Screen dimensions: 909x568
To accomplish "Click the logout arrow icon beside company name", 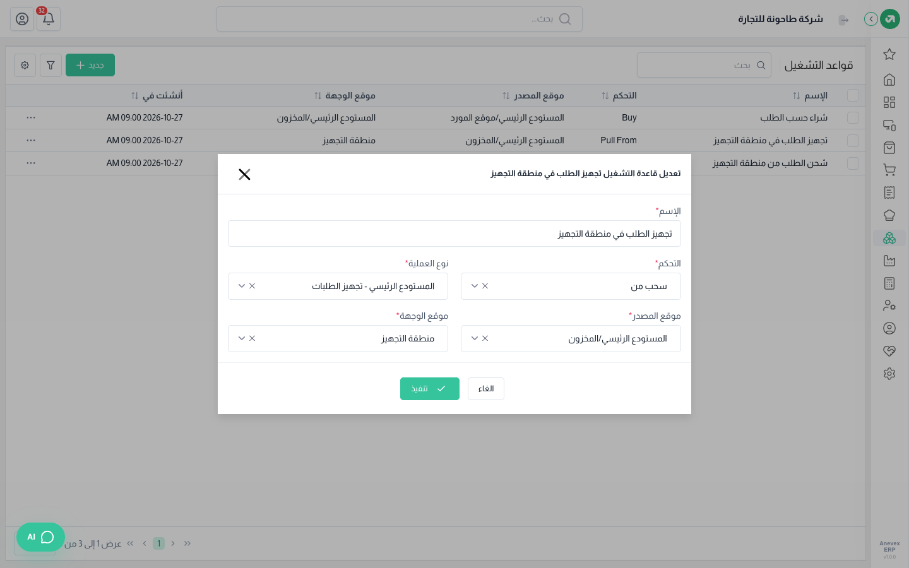I will point(843,20).
